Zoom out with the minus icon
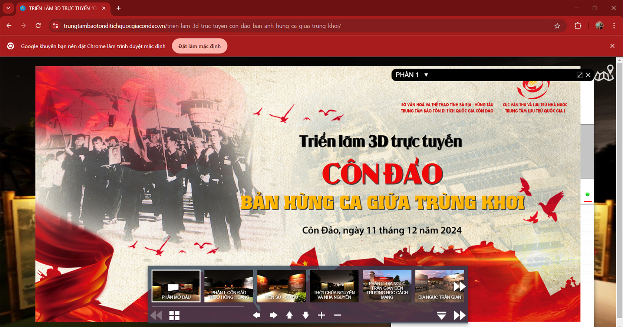This screenshot has width=623, height=327. [337, 315]
